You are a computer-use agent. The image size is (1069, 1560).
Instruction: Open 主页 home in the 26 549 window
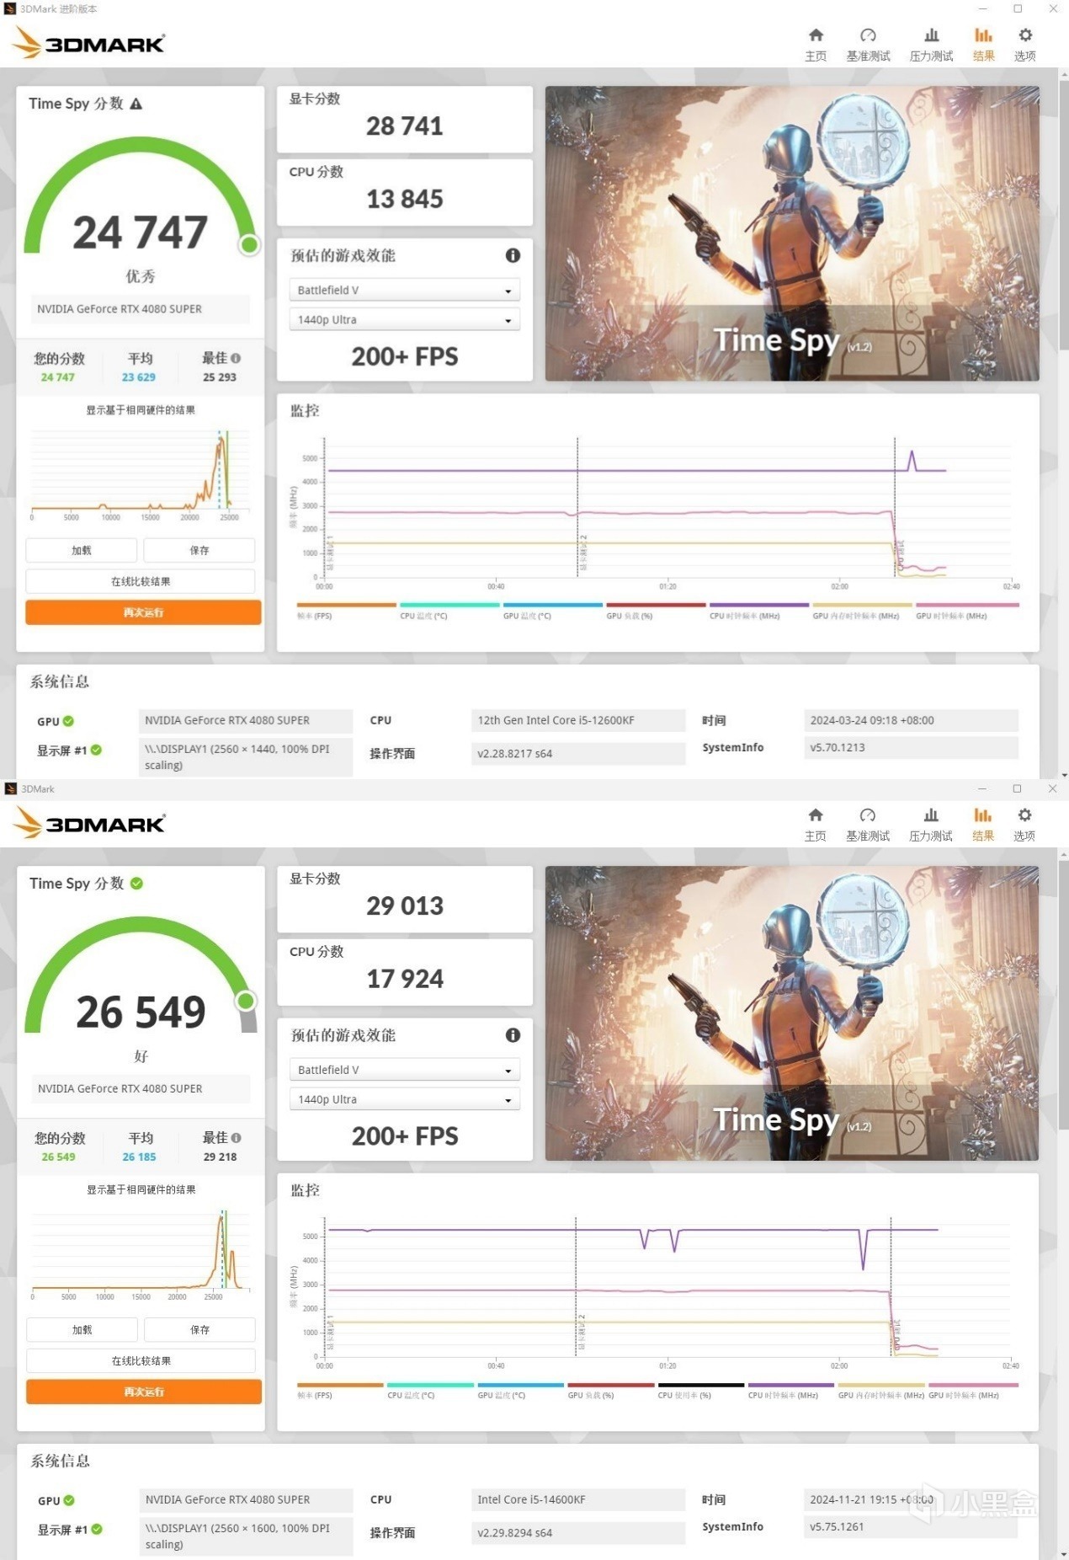pyautogui.click(x=815, y=825)
